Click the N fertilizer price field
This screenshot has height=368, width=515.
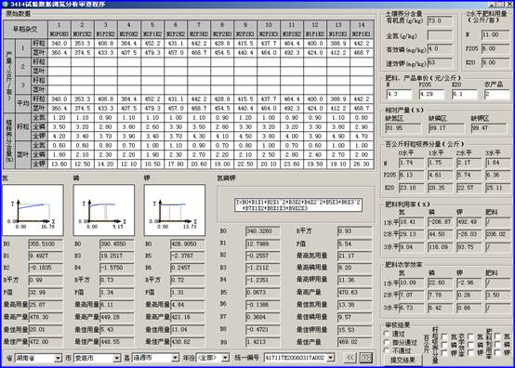point(399,94)
